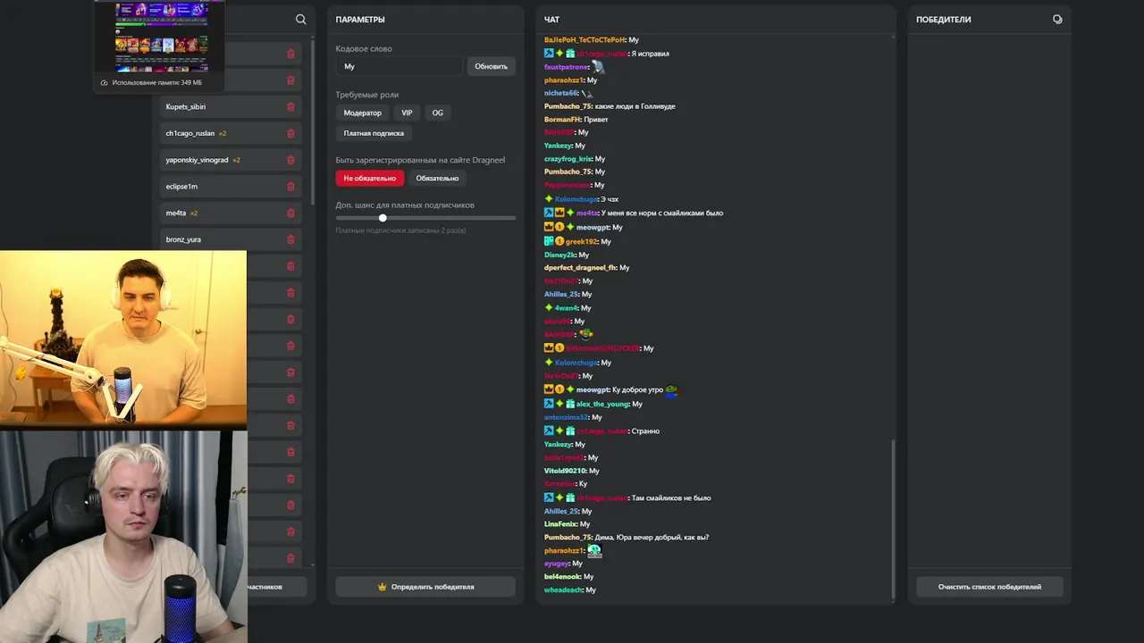
Task: Click Определить победителя to pick a winner
Action: pyautogui.click(x=425, y=587)
